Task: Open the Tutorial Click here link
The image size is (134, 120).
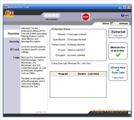Action: pos(118,35)
